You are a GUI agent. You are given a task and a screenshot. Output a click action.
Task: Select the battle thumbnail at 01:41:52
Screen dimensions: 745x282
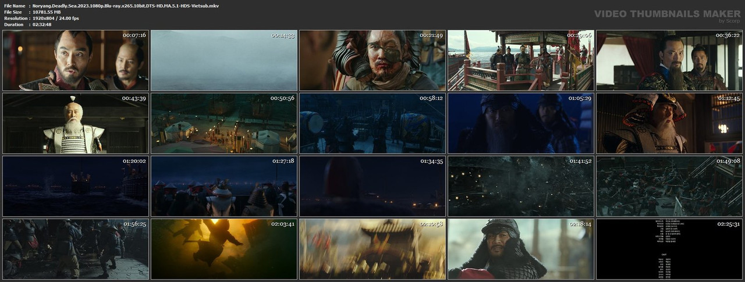[521, 185]
